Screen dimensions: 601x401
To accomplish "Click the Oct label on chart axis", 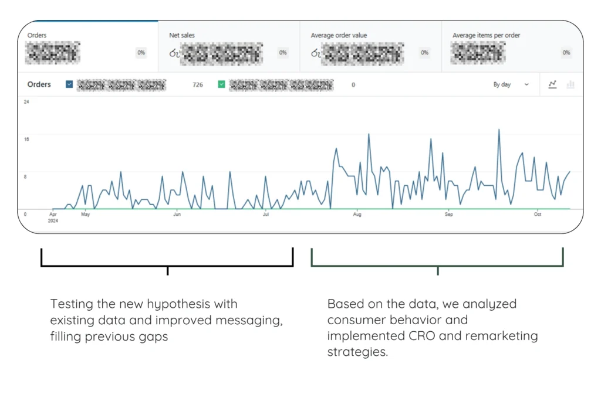I will [x=537, y=215].
